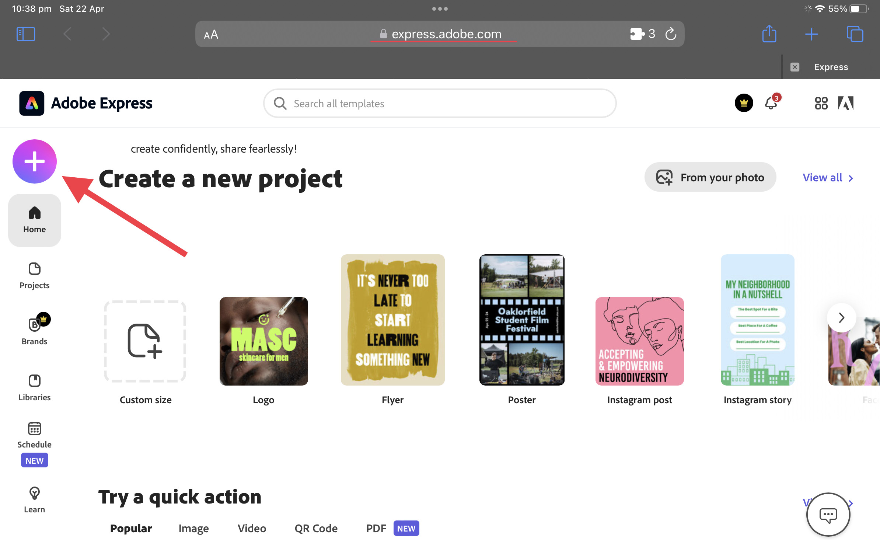Open the chat assistant bubble

828,515
